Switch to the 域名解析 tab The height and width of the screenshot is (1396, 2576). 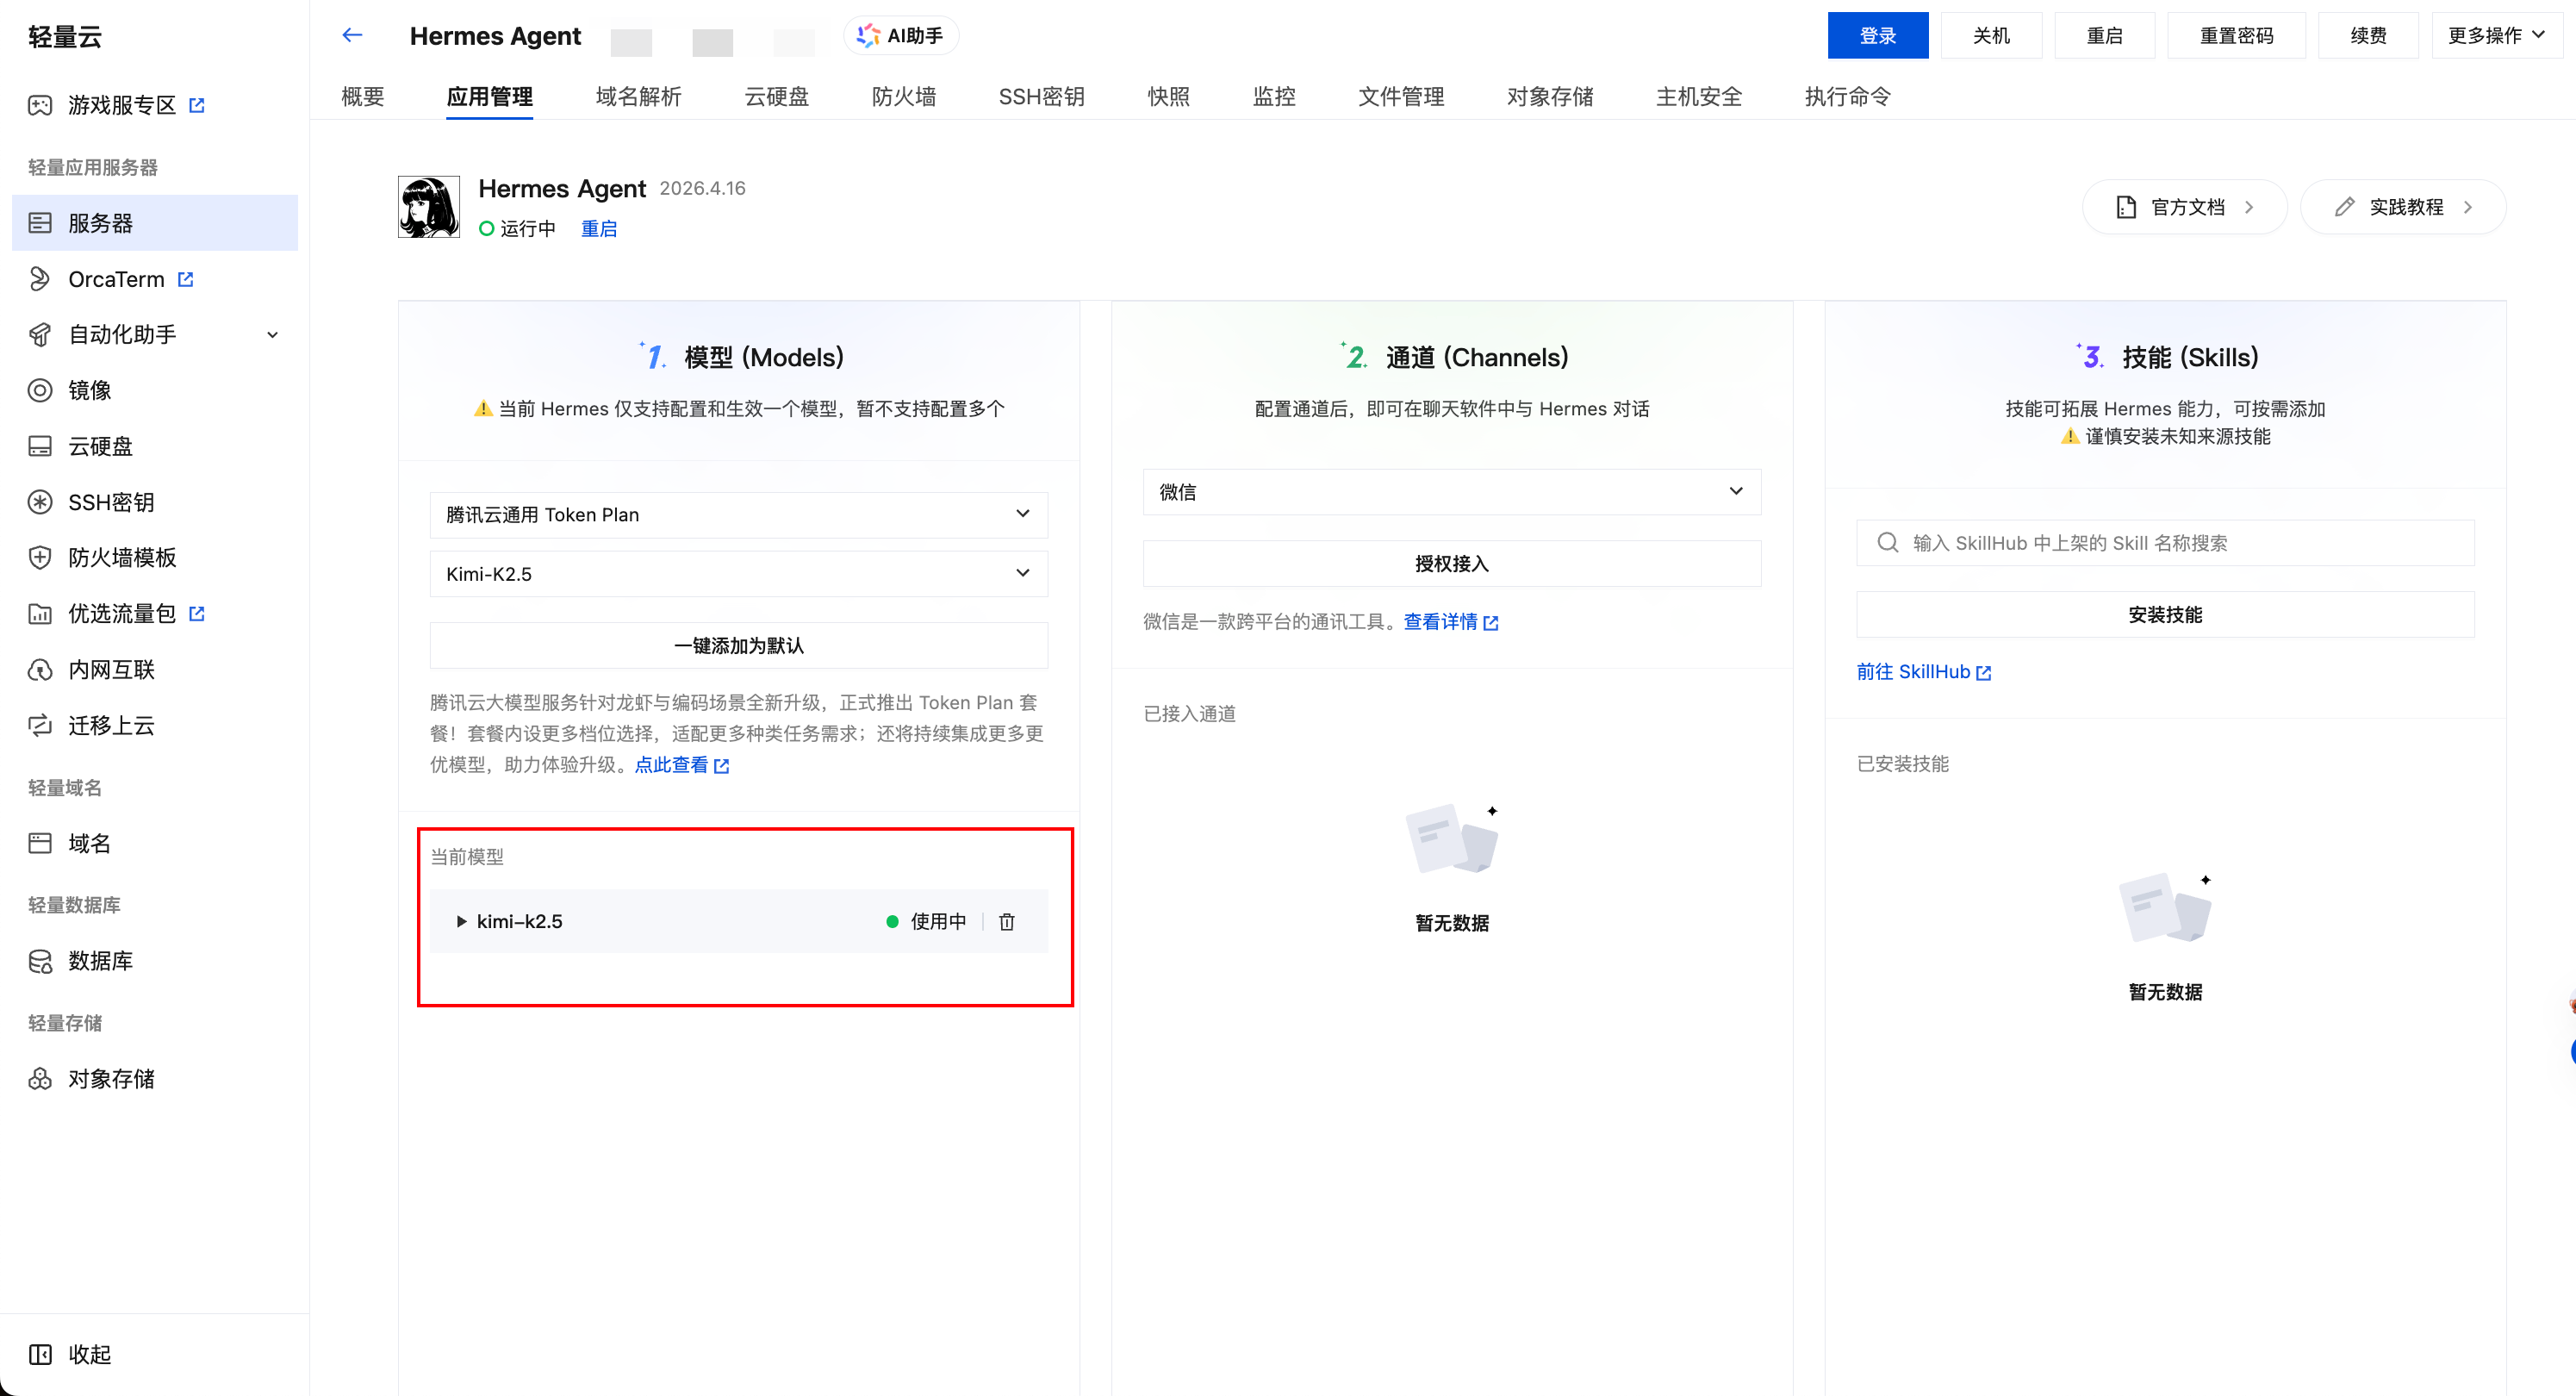coord(638,96)
